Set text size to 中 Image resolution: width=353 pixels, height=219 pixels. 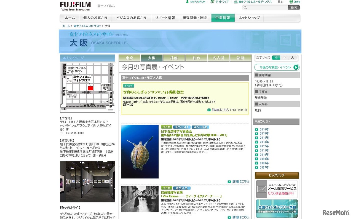pyautogui.click(x=284, y=58)
